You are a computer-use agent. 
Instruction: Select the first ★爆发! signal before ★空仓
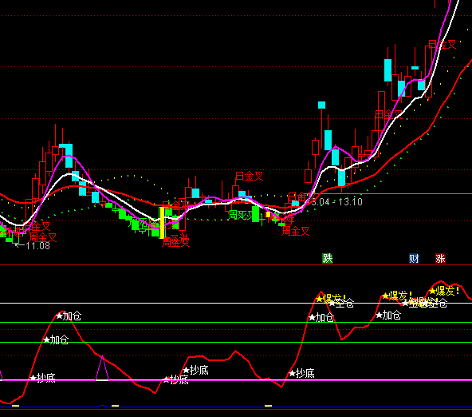pyautogui.click(x=331, y=299)
